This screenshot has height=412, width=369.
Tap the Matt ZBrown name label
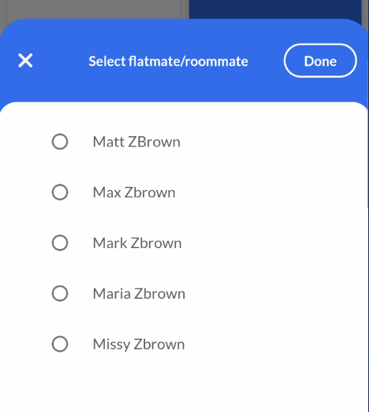click(136, 142)
